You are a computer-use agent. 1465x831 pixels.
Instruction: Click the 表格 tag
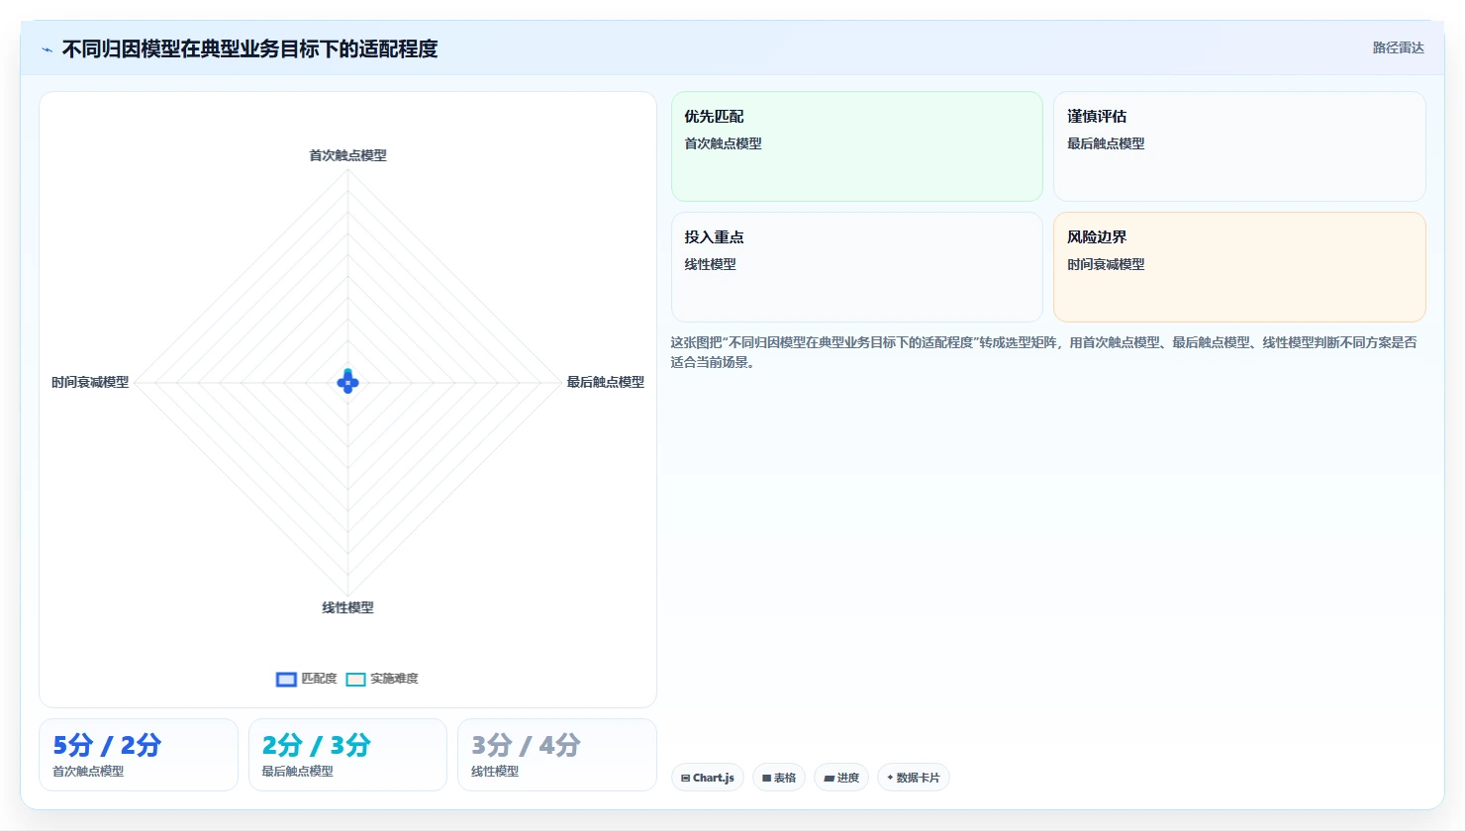[779, 778]
